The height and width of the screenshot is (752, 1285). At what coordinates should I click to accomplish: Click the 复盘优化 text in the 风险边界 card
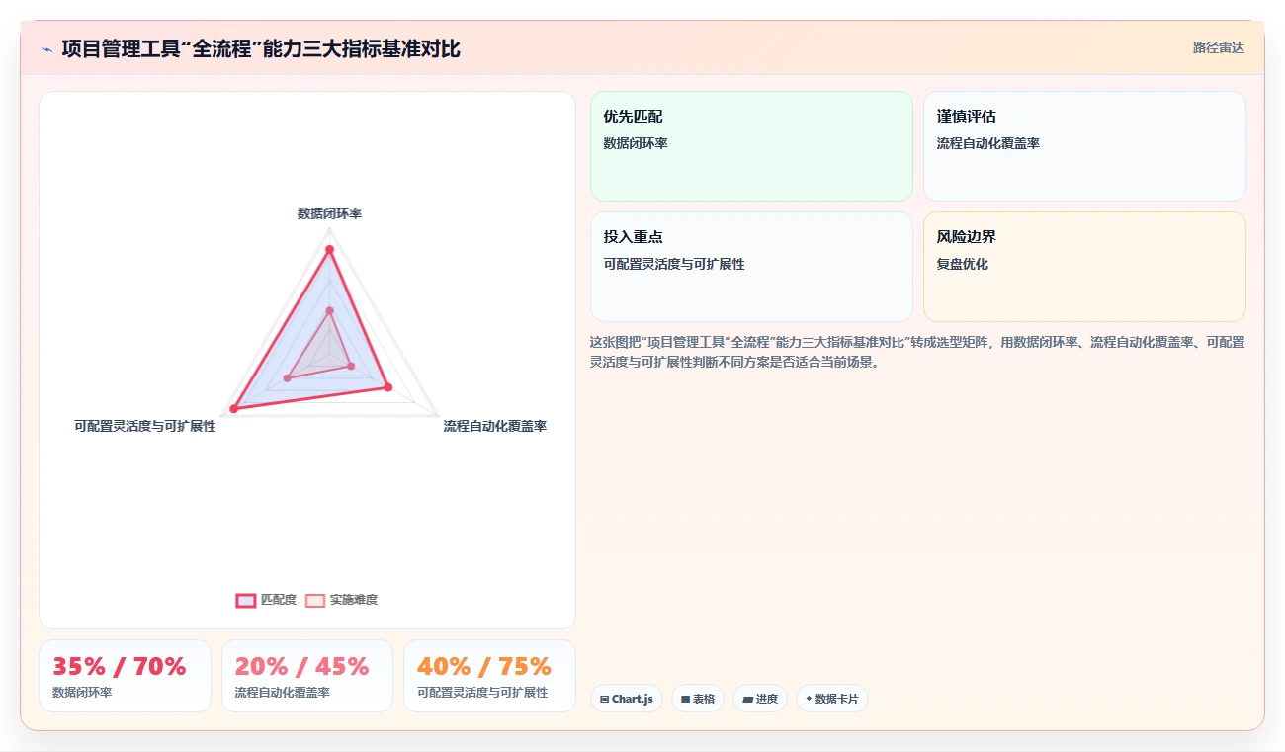click(963, 264)
